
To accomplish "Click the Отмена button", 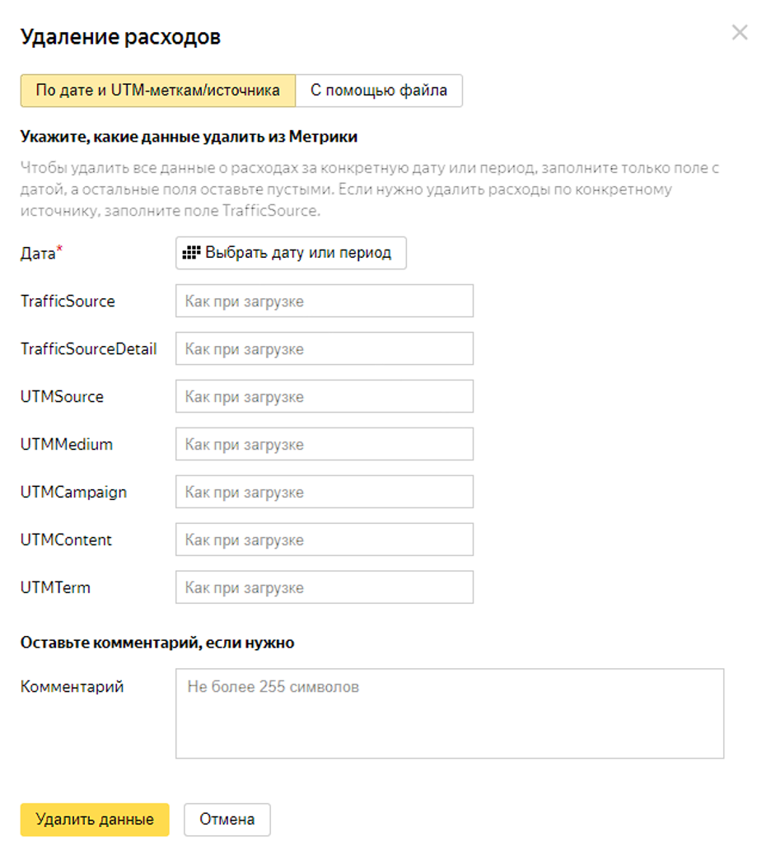I will 227,820.
